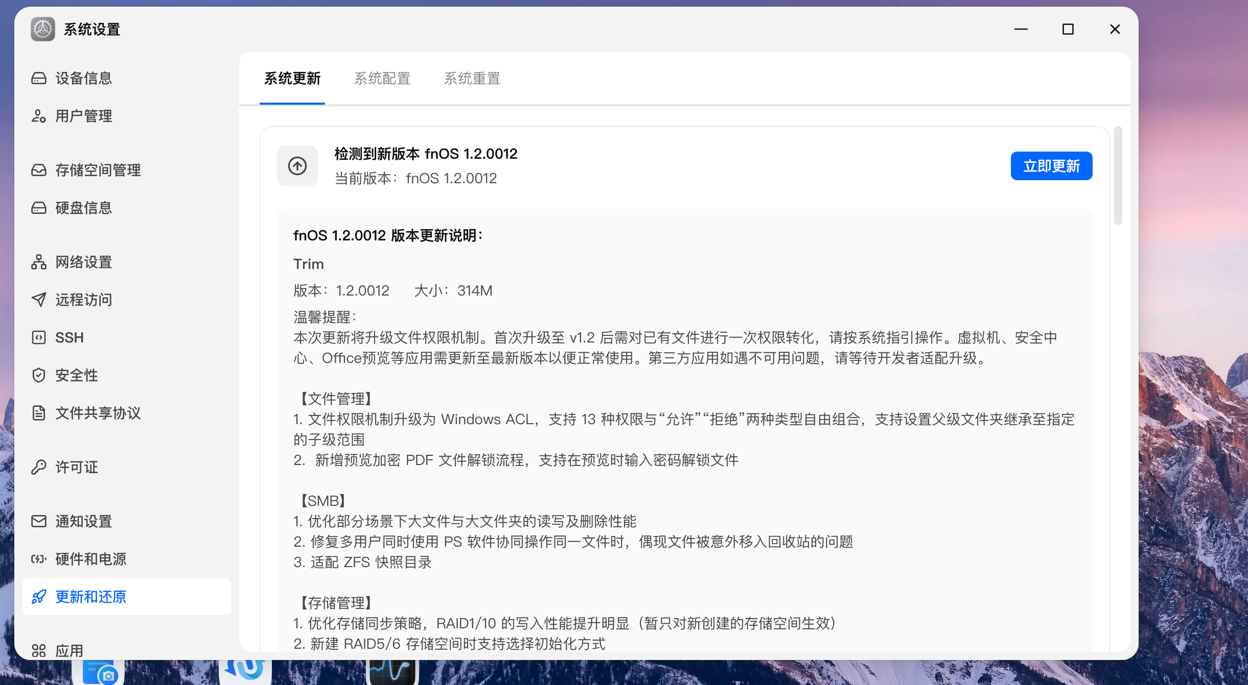Open the SSH settings entry
The image size is (1248, 685).
coord(127,337)
